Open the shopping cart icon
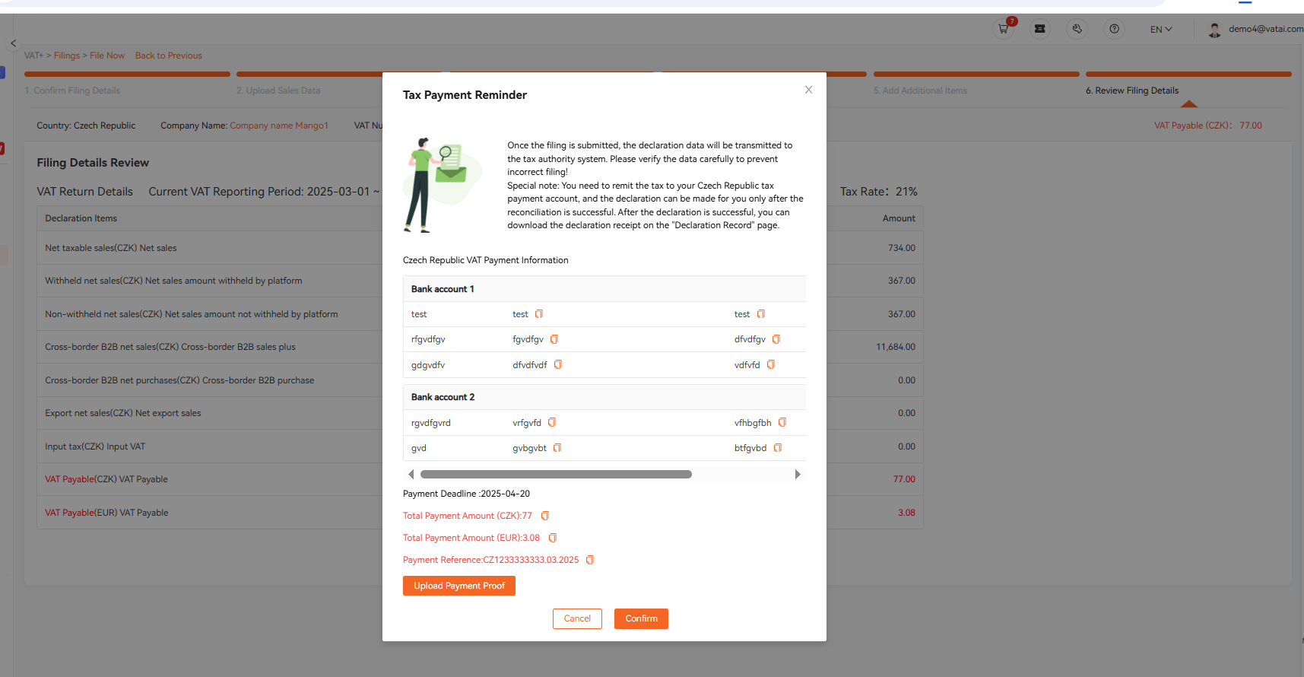1304x677 pixels. pyautogui.click(x=1004, y=29)
